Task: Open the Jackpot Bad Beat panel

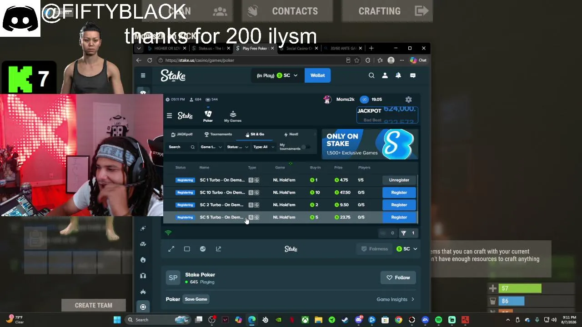Action: click(387, 115)
